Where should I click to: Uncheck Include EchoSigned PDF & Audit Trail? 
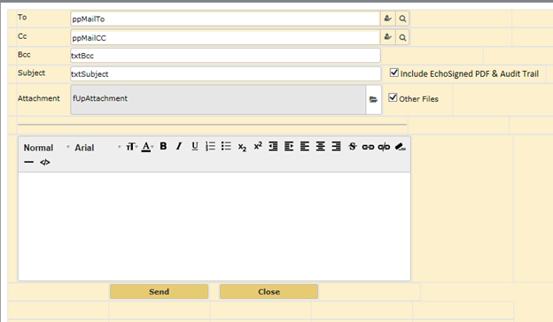pyautogui.click(x=394, y=73)
